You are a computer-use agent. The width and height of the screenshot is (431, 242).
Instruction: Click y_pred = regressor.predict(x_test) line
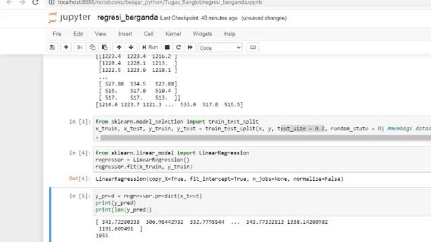click(149, 196)
